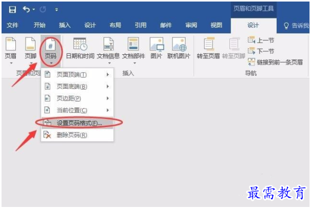Open the 布局 ribbon tab
Screen dimensions: 310x209
pyautogui.click(x=115, y=25)
